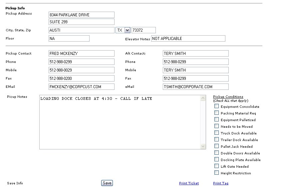Check the Equipment Consolidate checkbox

click(217, 106)
